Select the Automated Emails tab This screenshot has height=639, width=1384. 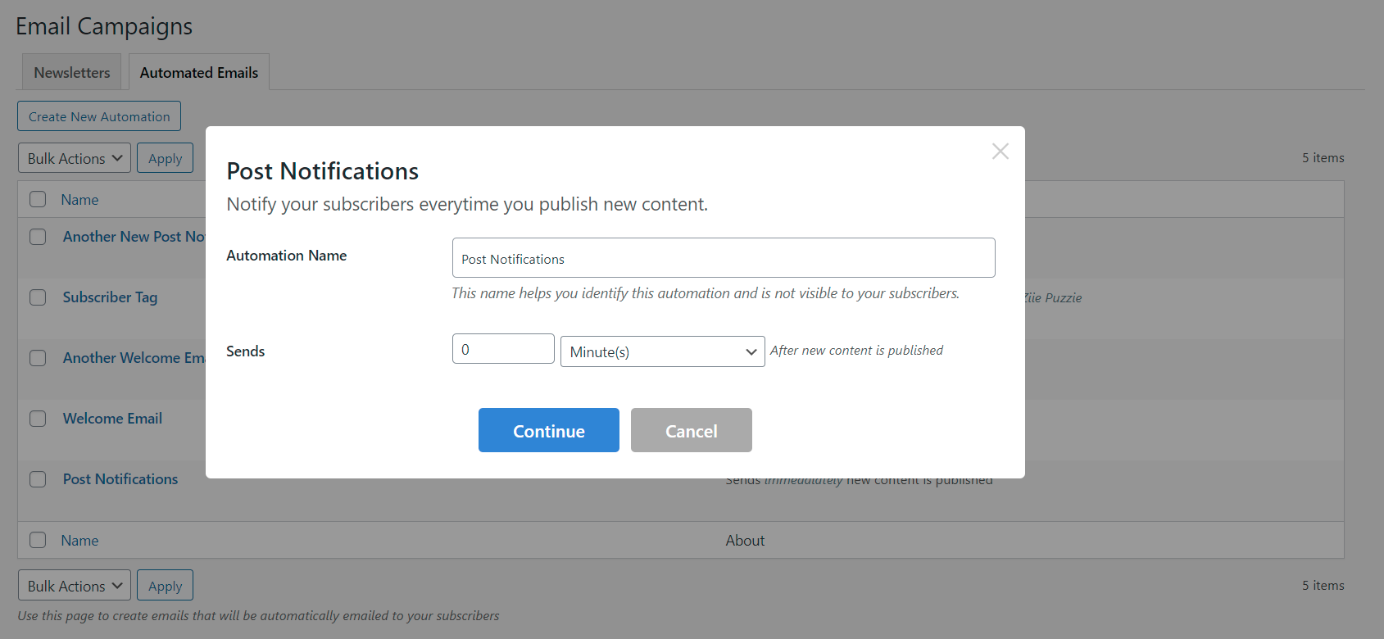click(198, 73)
